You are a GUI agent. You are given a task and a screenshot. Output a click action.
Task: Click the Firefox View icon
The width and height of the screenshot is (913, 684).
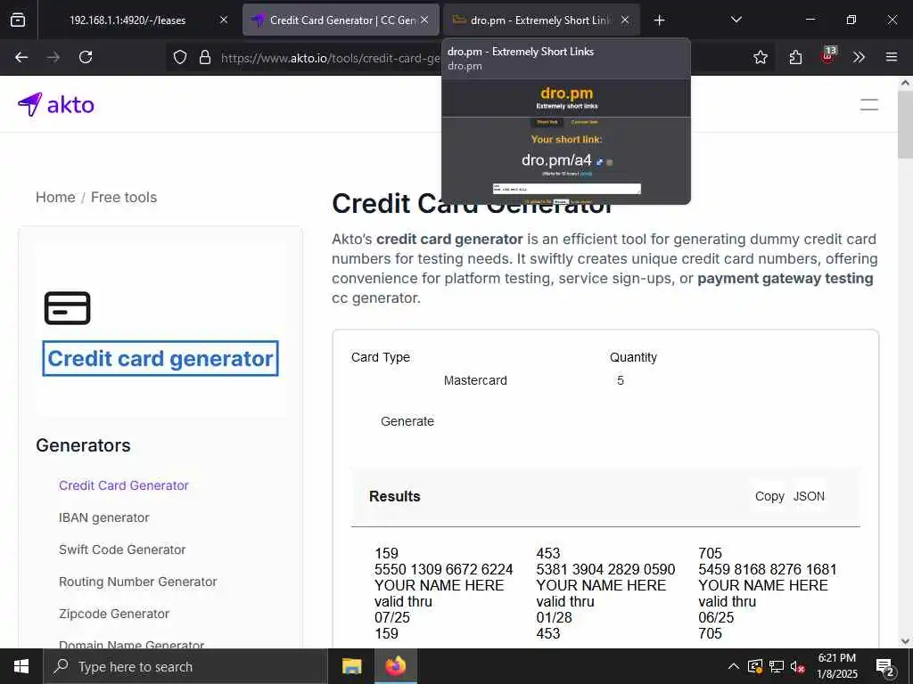[x=18, y=20]
